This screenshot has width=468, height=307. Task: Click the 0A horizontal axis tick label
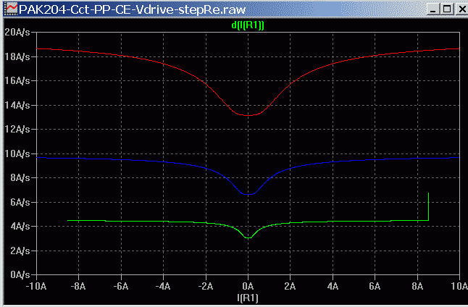[248, 287]
